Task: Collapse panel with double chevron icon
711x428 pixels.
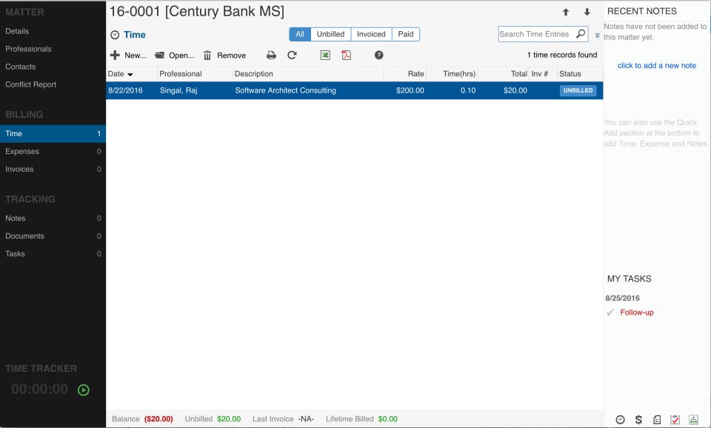Action: [597, 35]
